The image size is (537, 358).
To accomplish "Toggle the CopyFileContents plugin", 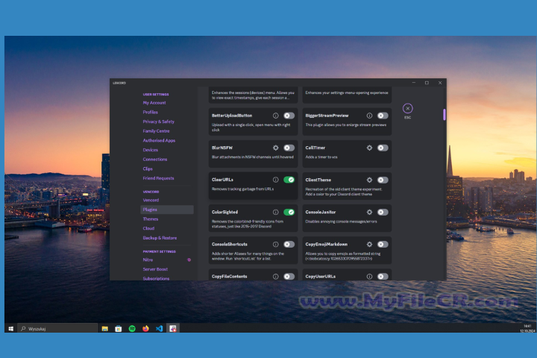I will point(289,277).
